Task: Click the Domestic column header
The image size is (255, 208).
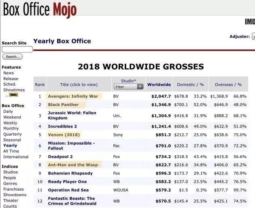Action: point(186,85)
